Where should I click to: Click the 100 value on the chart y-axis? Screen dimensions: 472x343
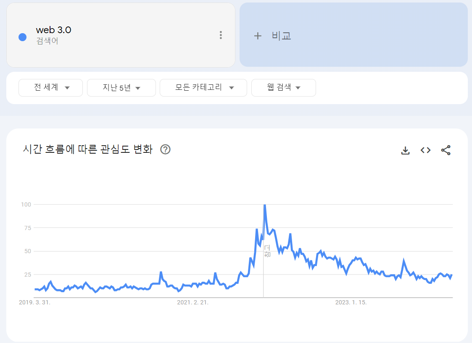coord(27,205)
